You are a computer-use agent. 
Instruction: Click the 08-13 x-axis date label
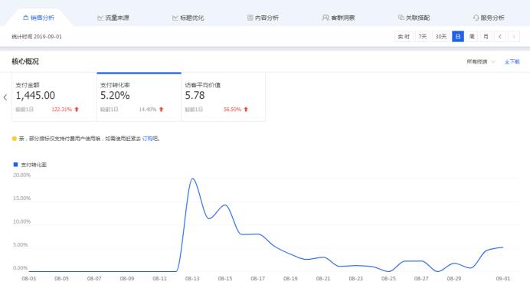[x=192, y=279]
